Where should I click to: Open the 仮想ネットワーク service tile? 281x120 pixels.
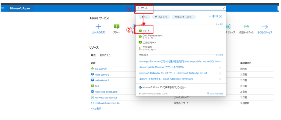point(246,29)
